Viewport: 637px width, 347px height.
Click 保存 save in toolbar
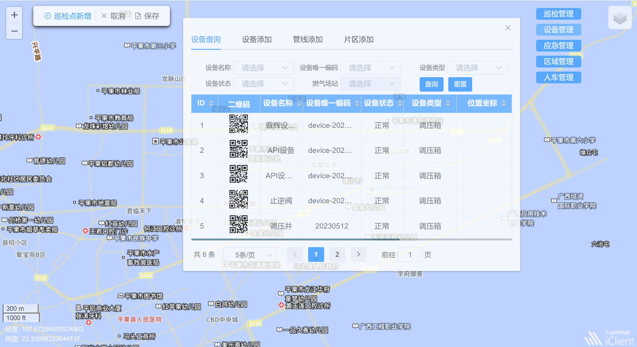[x=147, y=16]
